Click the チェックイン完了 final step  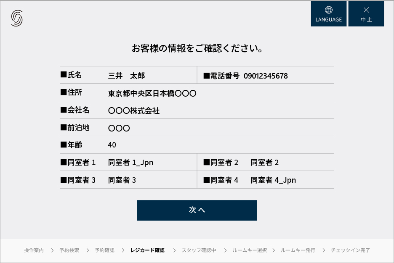(350, 250)
